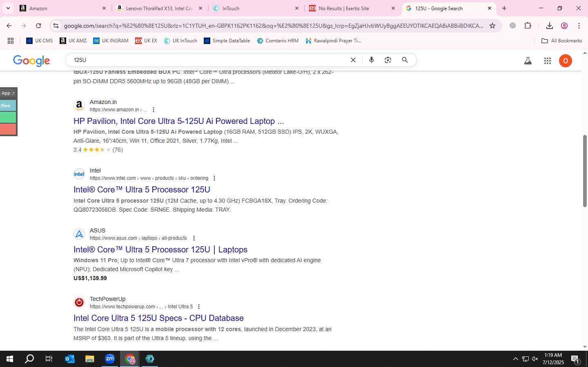This screenshot has height=367, width=588.
Task: Open UK InTouch bookmark
Action: click(180, 41)
